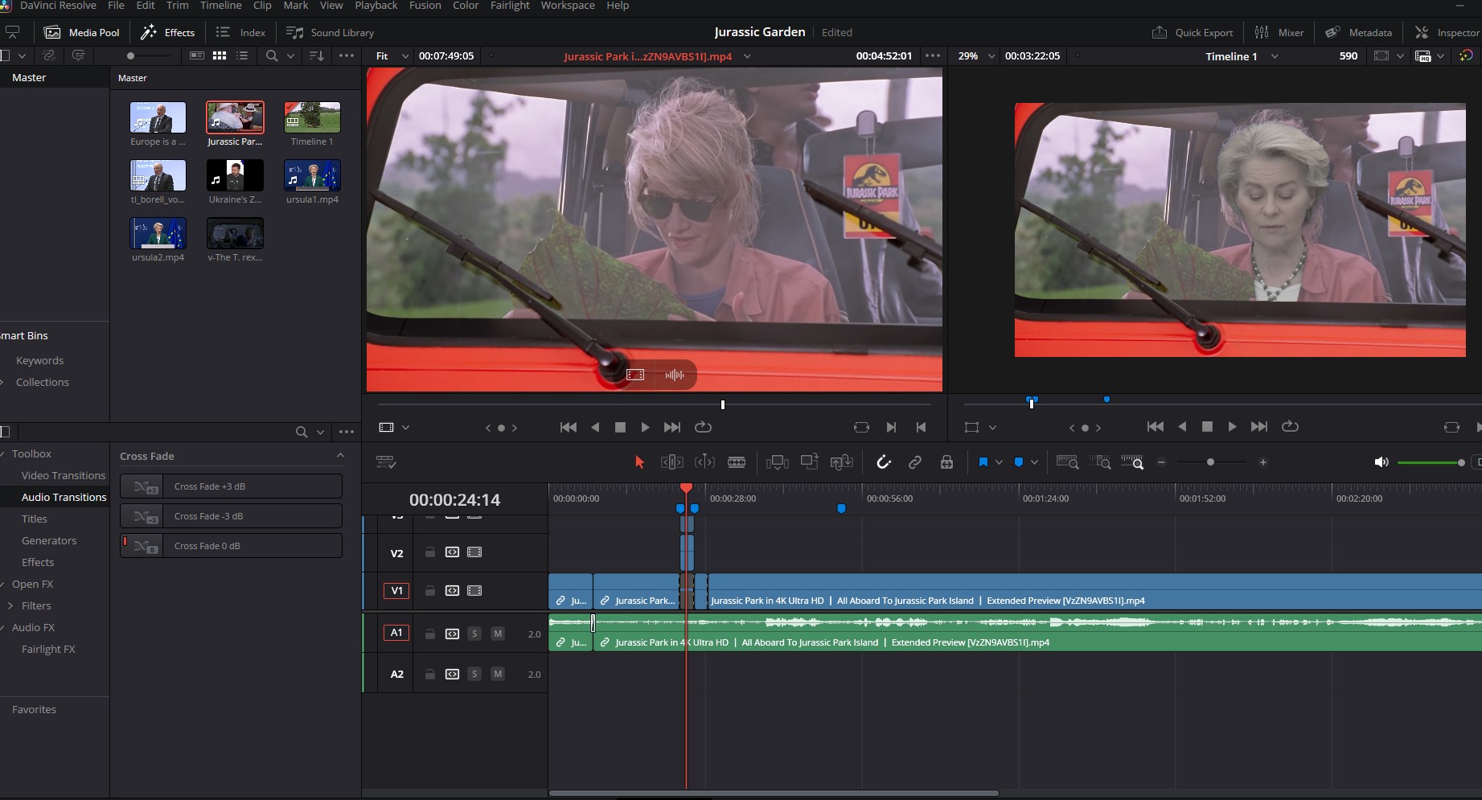This screenshot has height=800, width=1482.
Task: Collapse the Cross Fade effects group
Action: coord(340,456)
